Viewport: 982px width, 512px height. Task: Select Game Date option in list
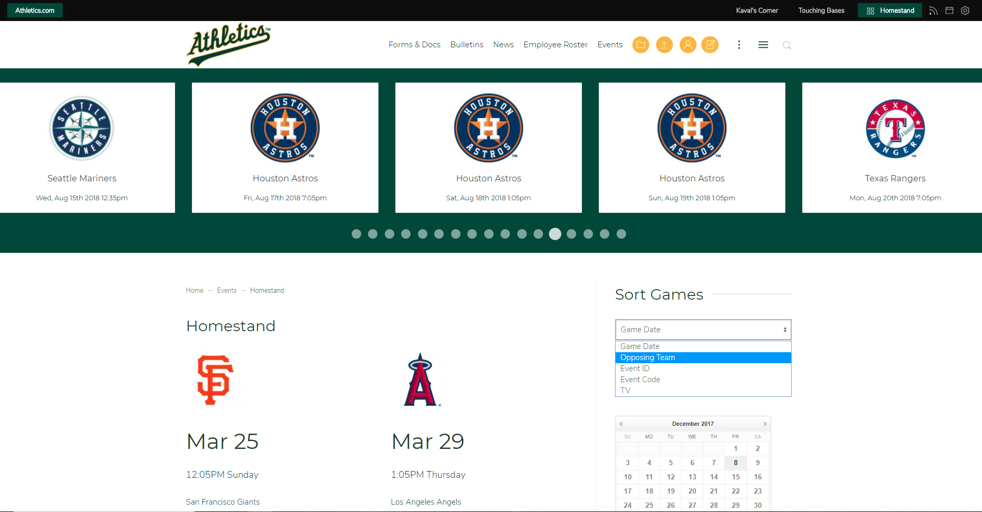(703, 346)
